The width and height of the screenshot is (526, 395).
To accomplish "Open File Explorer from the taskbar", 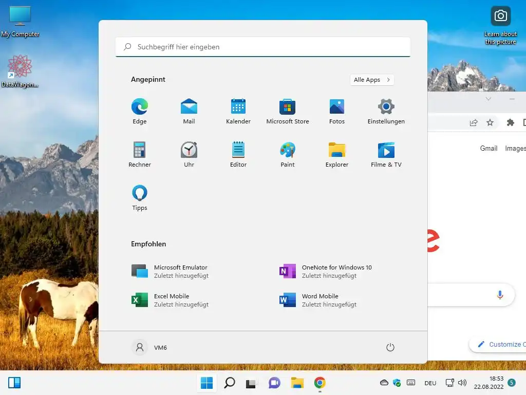I will click(x=297, y=383).
